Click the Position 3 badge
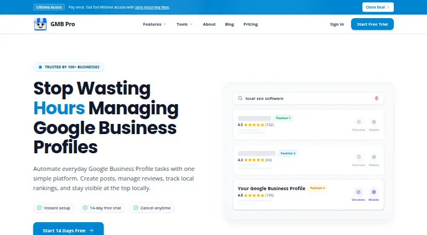The height and width of the screenshot is (235, 427). 318,188
